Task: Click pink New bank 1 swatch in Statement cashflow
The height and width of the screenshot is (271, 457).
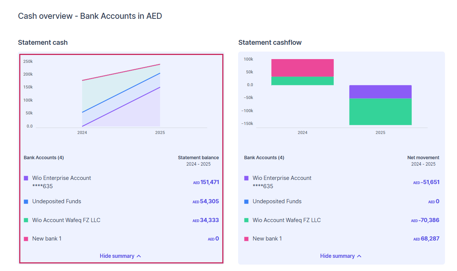Action: (246, 239)
